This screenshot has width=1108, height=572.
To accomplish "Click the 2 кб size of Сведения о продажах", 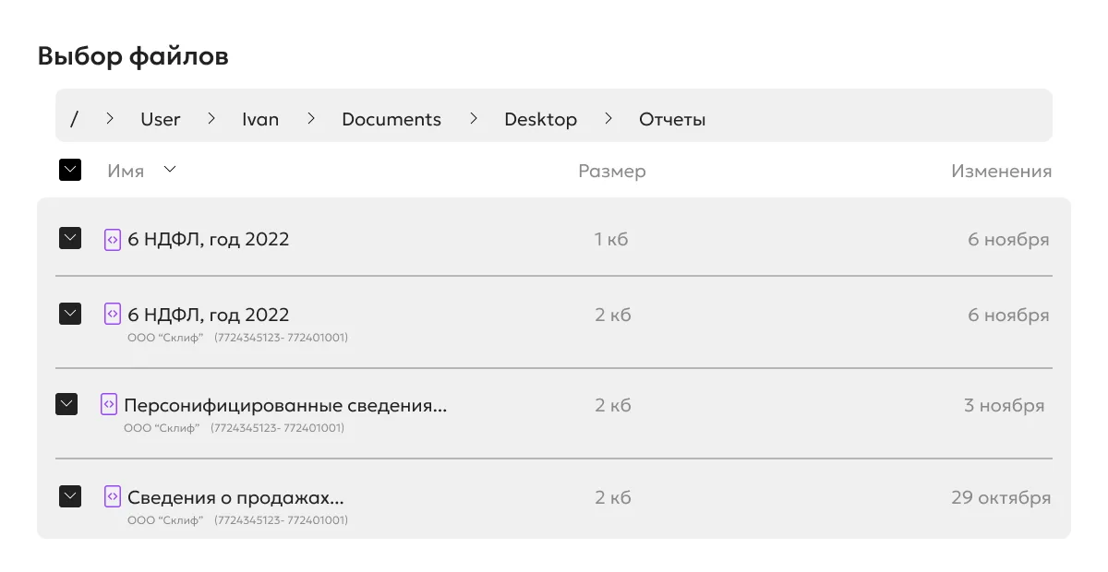I will [x=613, y=497].
